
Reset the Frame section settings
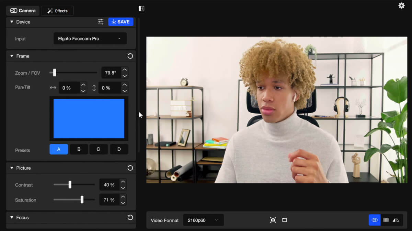[130, 56]
